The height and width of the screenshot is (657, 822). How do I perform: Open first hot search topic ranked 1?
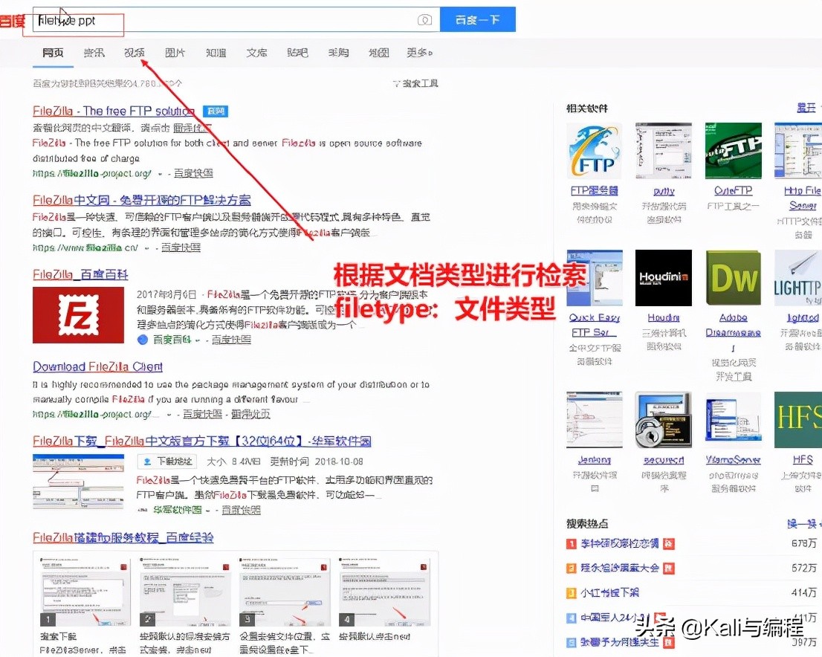tap(620, 544)
